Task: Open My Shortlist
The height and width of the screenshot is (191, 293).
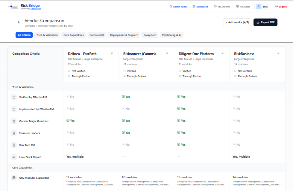Action: 222,7
